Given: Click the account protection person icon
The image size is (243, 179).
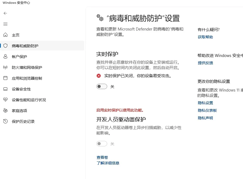Looking at the screenshot, I should [x=5, y=57].
